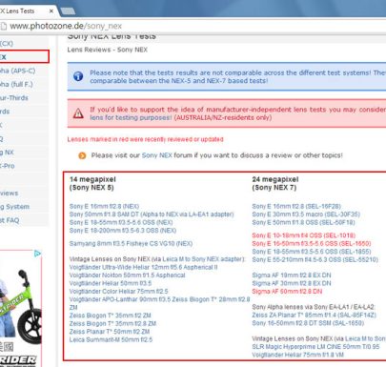Open Leica Summarit-M 50mm f/2.5 review
This screenshot has height=367, width=386.
click(111, 339)
